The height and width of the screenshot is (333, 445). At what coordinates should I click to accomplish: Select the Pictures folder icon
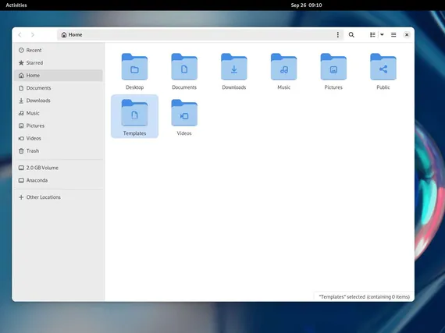coord(333,67)
